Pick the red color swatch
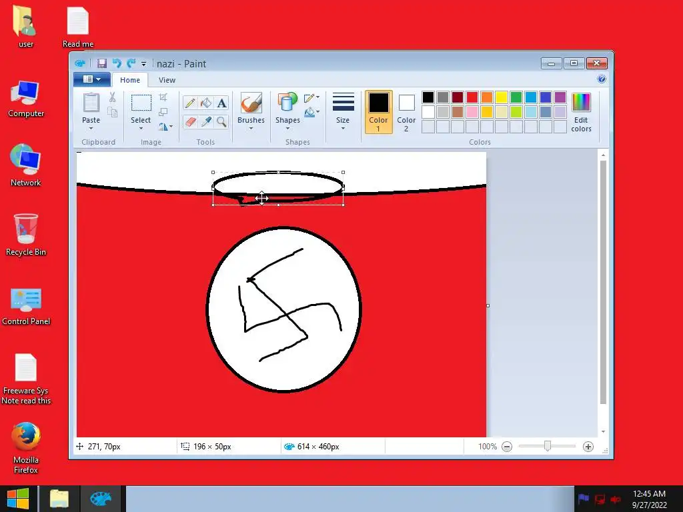This screenshot has width=683, height=512. point(472,97)
